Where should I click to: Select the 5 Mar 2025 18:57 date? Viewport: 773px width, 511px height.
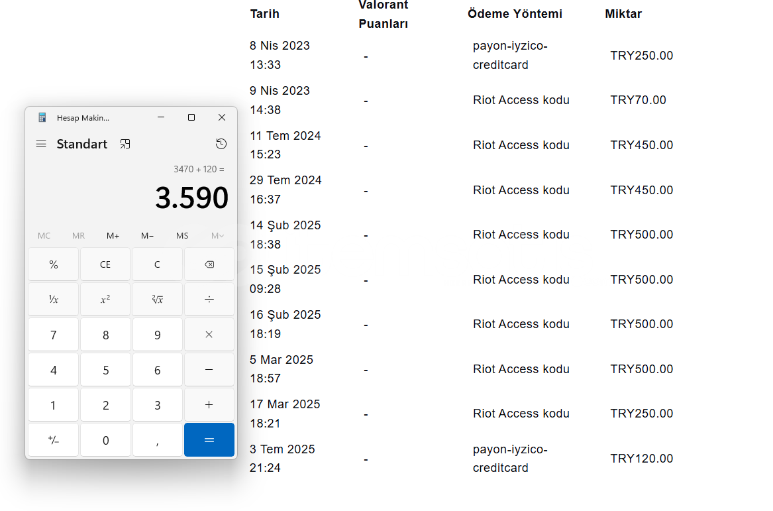[x=281, y=369]
